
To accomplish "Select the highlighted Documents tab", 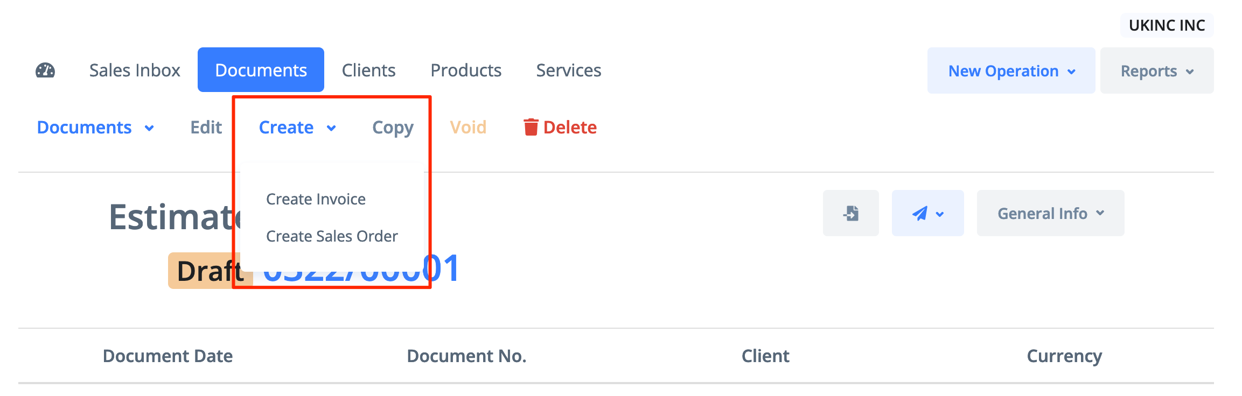I will coord(261,70).
